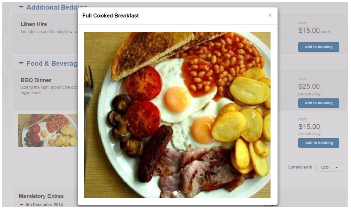Collapse the 9th December 2014 entry
The height and width of the screenshot is (210, 351).
(22, 204)
